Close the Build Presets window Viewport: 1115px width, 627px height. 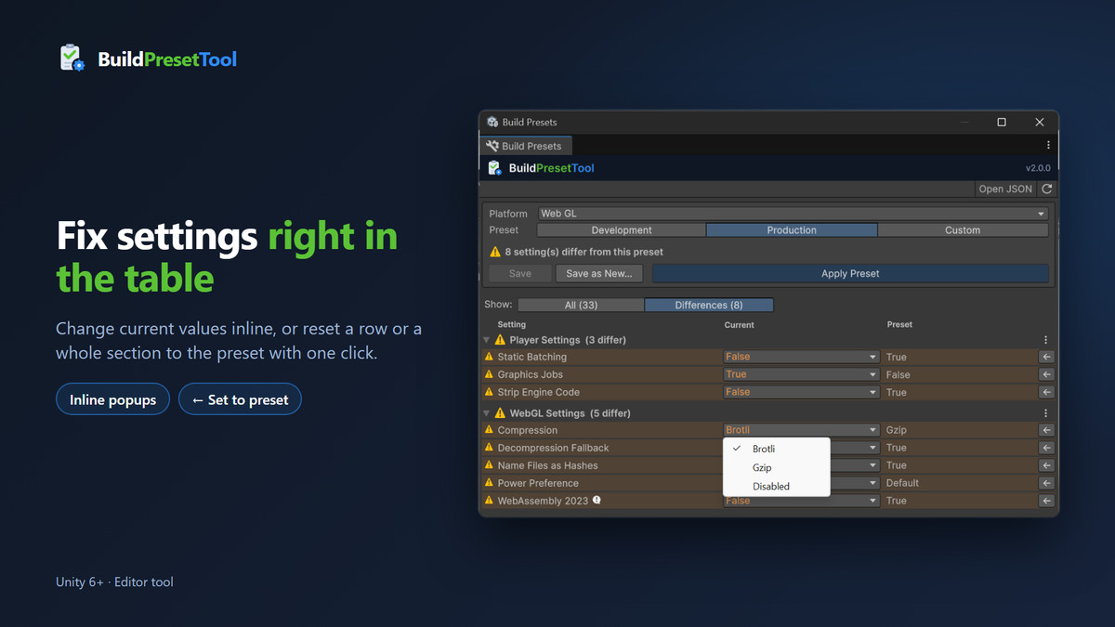(1040, 122)
